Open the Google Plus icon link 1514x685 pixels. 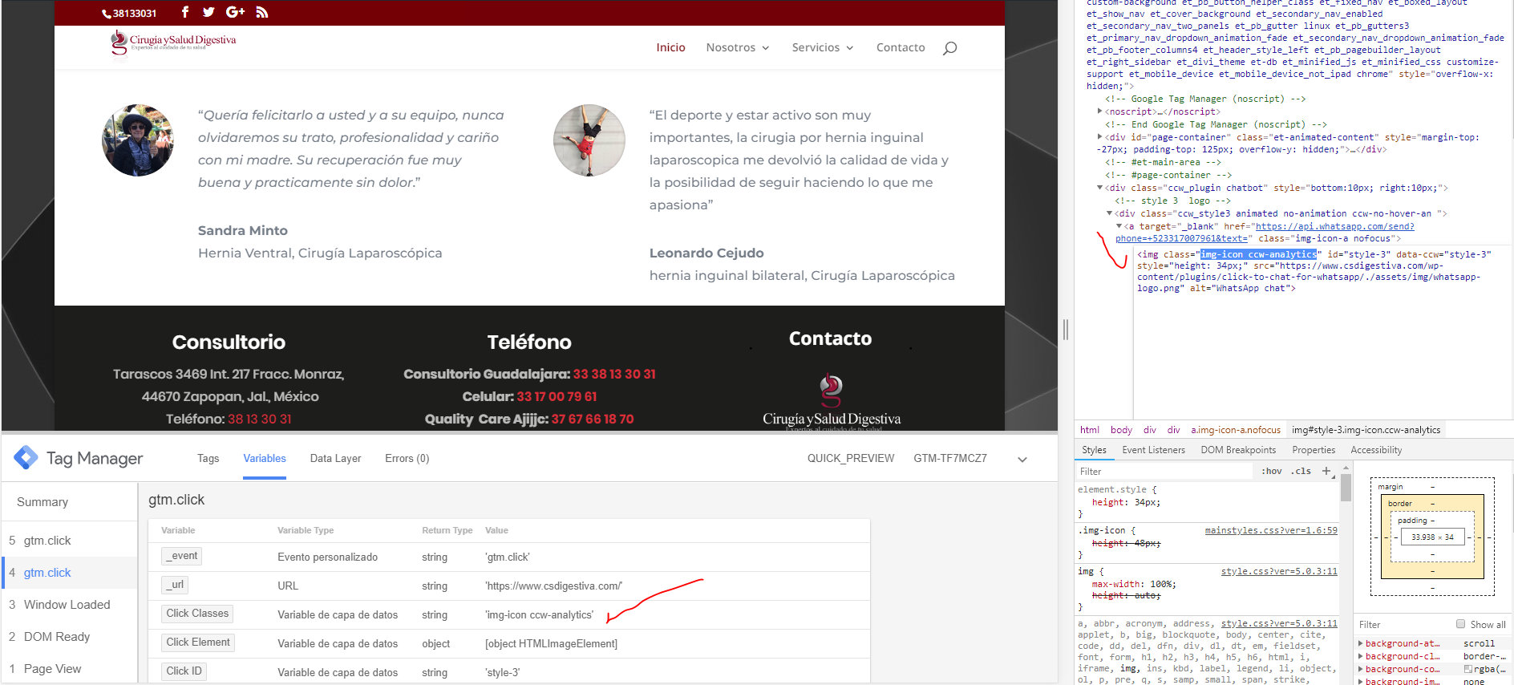click(235, 12)
